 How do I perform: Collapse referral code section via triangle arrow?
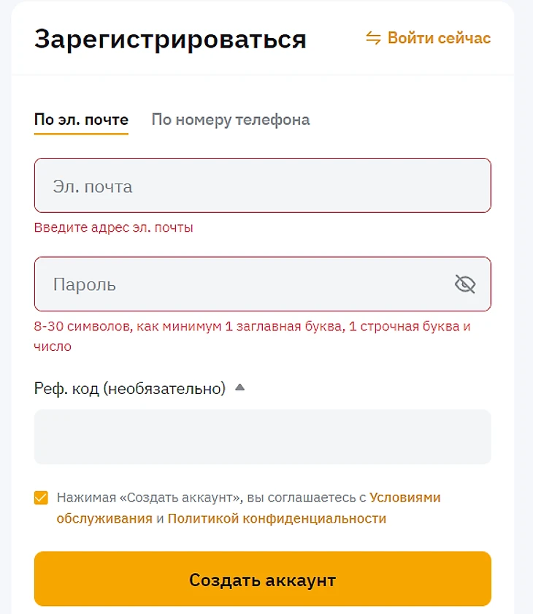click(239, 388)
